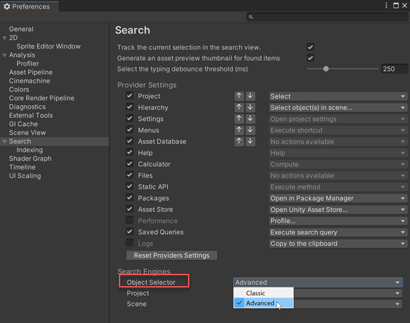The height and width of the screenshot is (323, 410).
Task: Open Shader Graph preferences section
Action: point(30,158)
